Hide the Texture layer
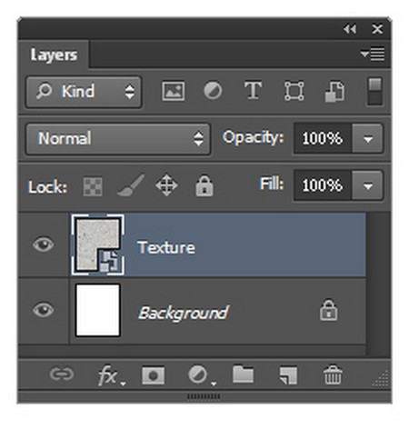 tap(44, 244)
